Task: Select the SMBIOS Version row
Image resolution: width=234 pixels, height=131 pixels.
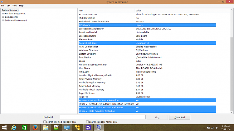Action: [x=147, y=18]
